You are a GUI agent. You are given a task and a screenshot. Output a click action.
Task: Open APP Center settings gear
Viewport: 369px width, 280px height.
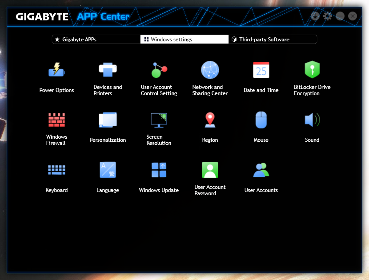328,16
